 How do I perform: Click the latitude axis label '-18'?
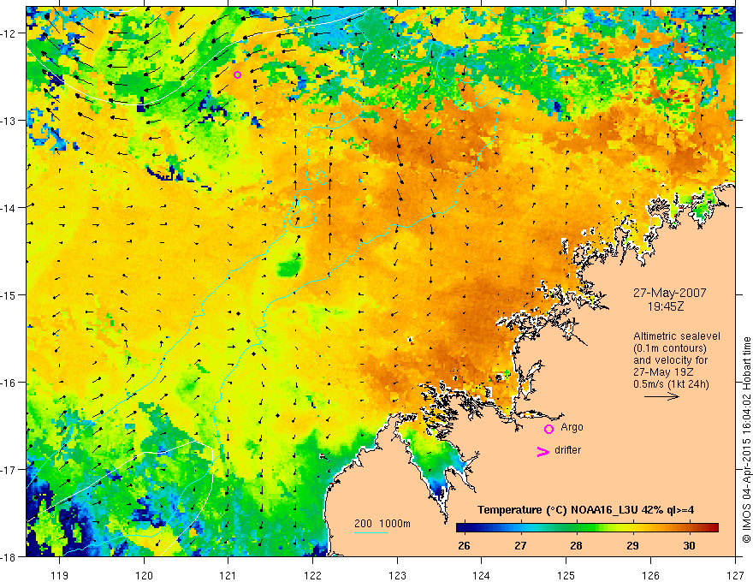pos(9,556)
